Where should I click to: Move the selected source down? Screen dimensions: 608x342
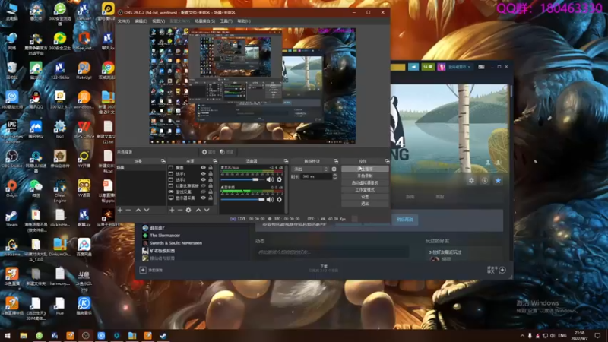(x=207, y=210)
